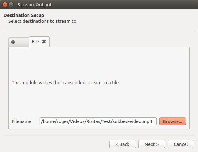Click the separator line below the subtitle
198x152 pixels.
tap(99, 31)
